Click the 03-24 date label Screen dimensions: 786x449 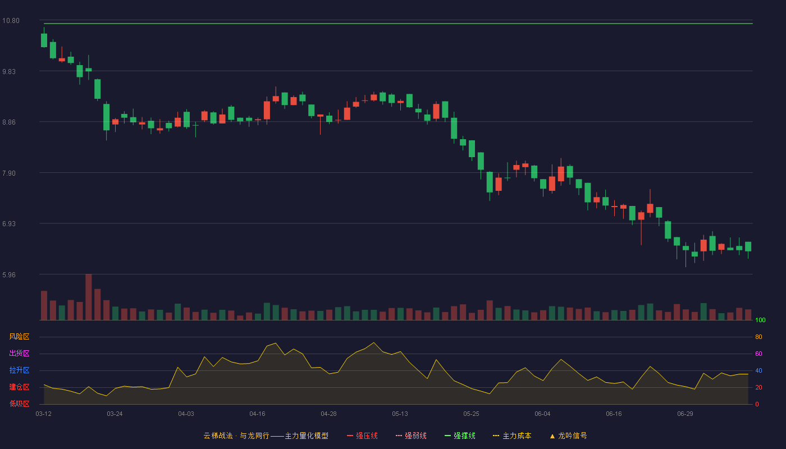click(115, 414)
